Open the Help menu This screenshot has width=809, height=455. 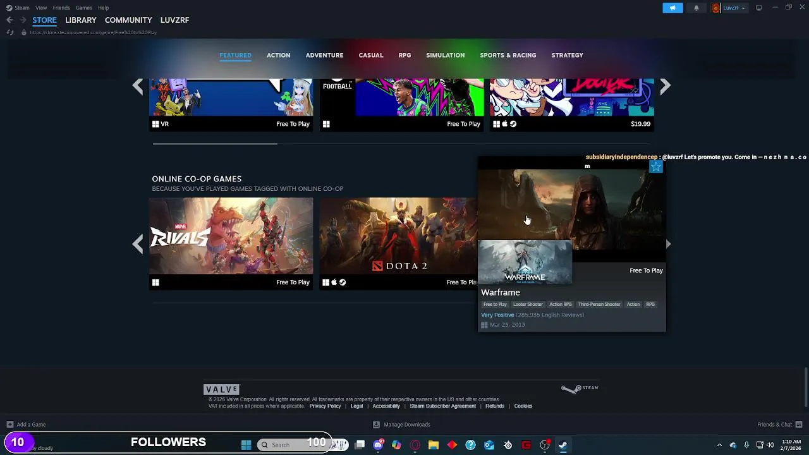pyautogui.click(x=103, y=8)
